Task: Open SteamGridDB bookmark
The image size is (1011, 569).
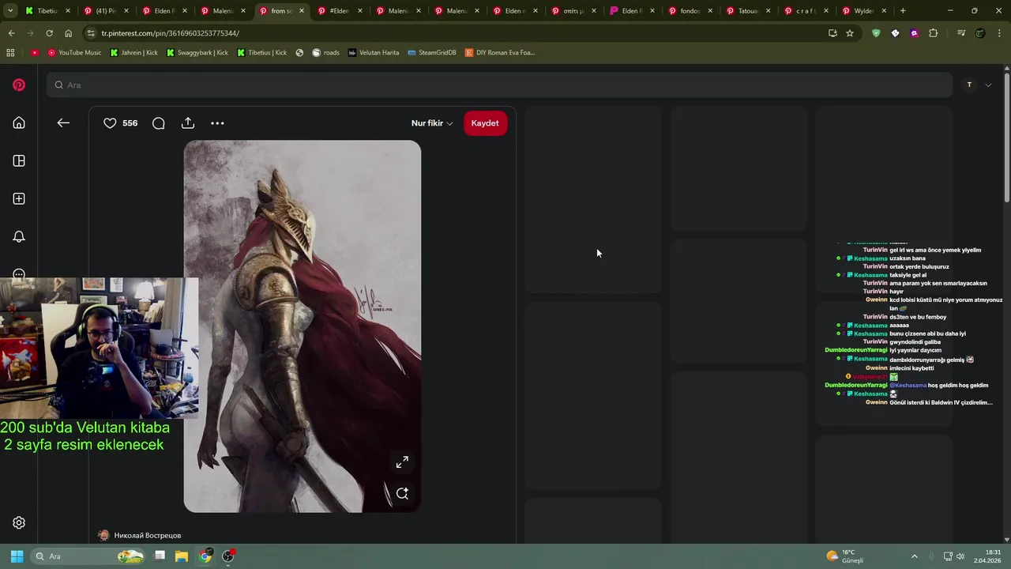Action: (x=432, y=52)
